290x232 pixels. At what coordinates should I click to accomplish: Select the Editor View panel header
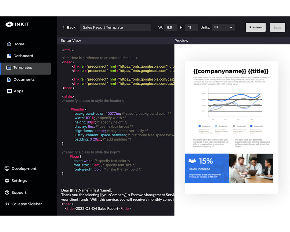click(x=71, y=41)
